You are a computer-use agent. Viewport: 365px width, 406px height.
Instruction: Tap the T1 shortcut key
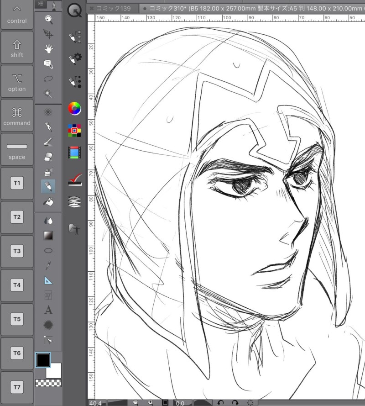click(17, 184)
